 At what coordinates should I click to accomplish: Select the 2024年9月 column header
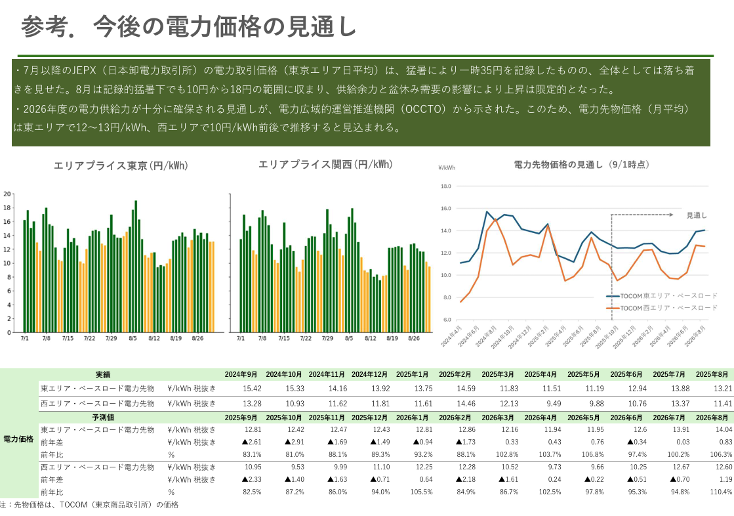(241, 374)
